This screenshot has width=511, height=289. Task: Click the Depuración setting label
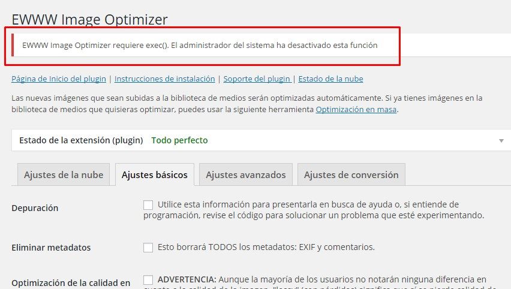coord(35,208)
